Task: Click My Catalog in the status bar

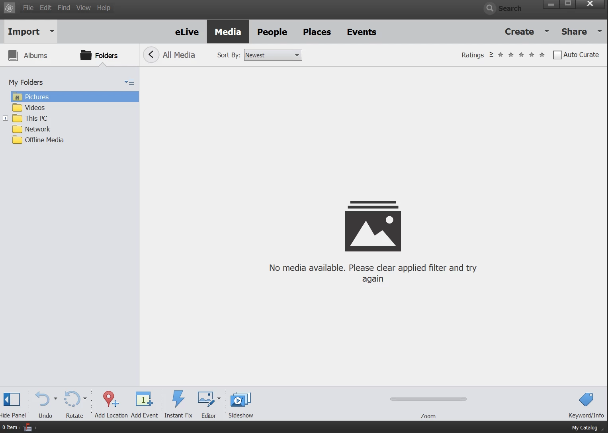Action: click(x=585, y=427)
